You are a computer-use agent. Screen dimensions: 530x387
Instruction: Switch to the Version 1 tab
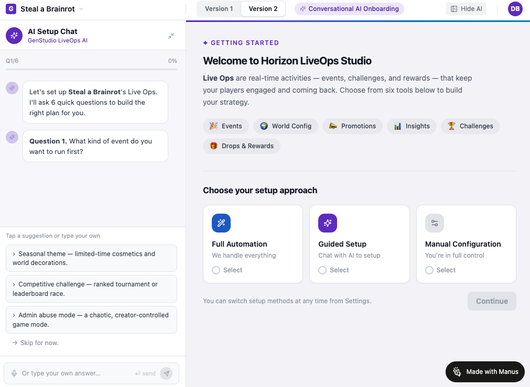pyautogui.click(x=219, y=9)
